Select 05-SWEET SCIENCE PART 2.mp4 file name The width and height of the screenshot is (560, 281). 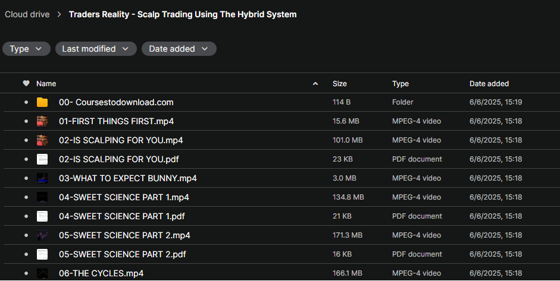click(124, 235)
